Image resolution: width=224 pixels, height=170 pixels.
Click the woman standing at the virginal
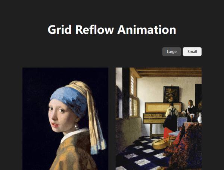[x=171, y=118]
